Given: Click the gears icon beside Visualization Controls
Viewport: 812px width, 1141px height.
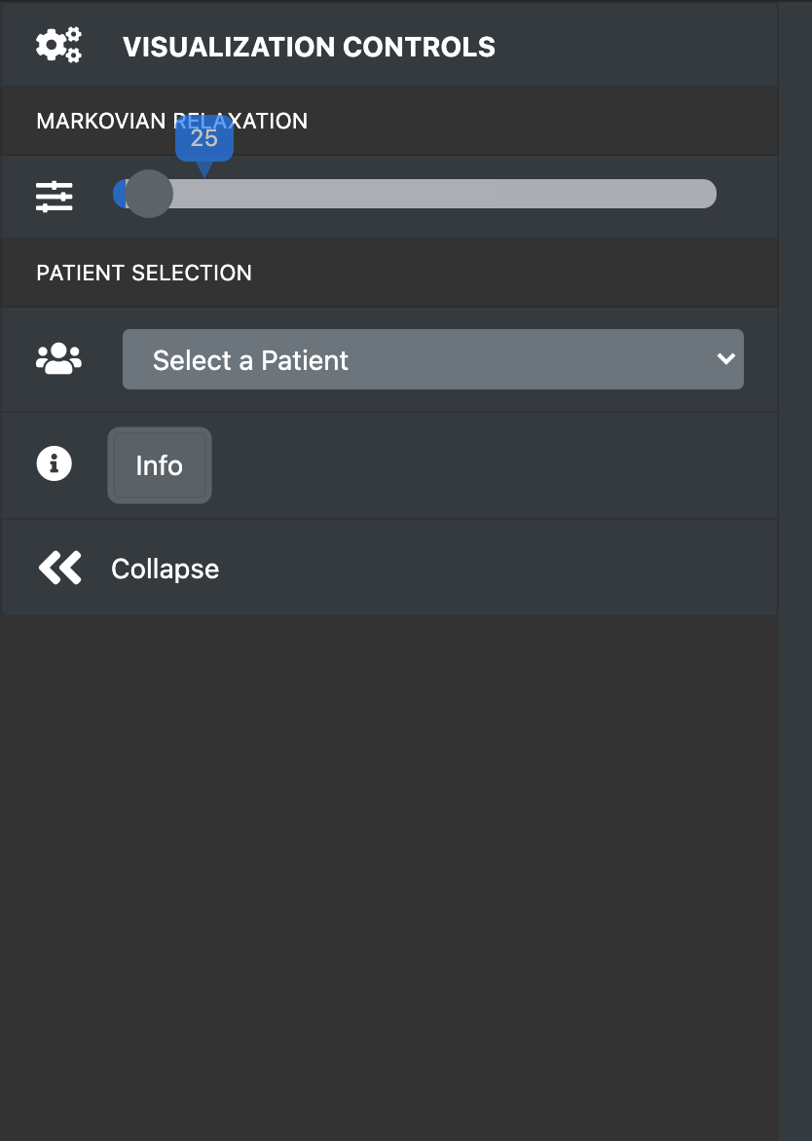Looking at the screenshot, I should [59, 46].
